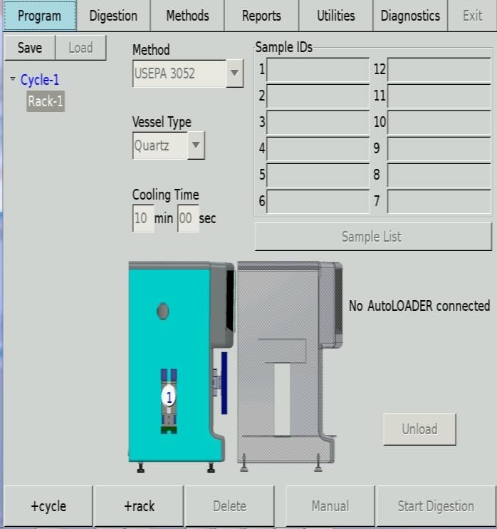Open the Methods tab
Image resolution: width=497 pixels, height=529 pixels.
pos(187,16)
